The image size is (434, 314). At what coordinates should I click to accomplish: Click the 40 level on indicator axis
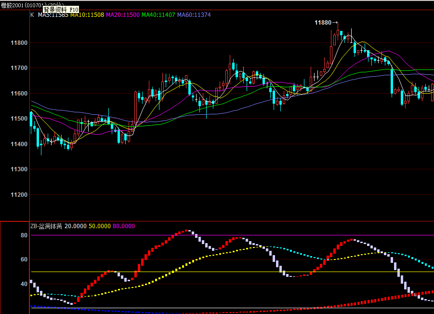click(x=24, y=284)
